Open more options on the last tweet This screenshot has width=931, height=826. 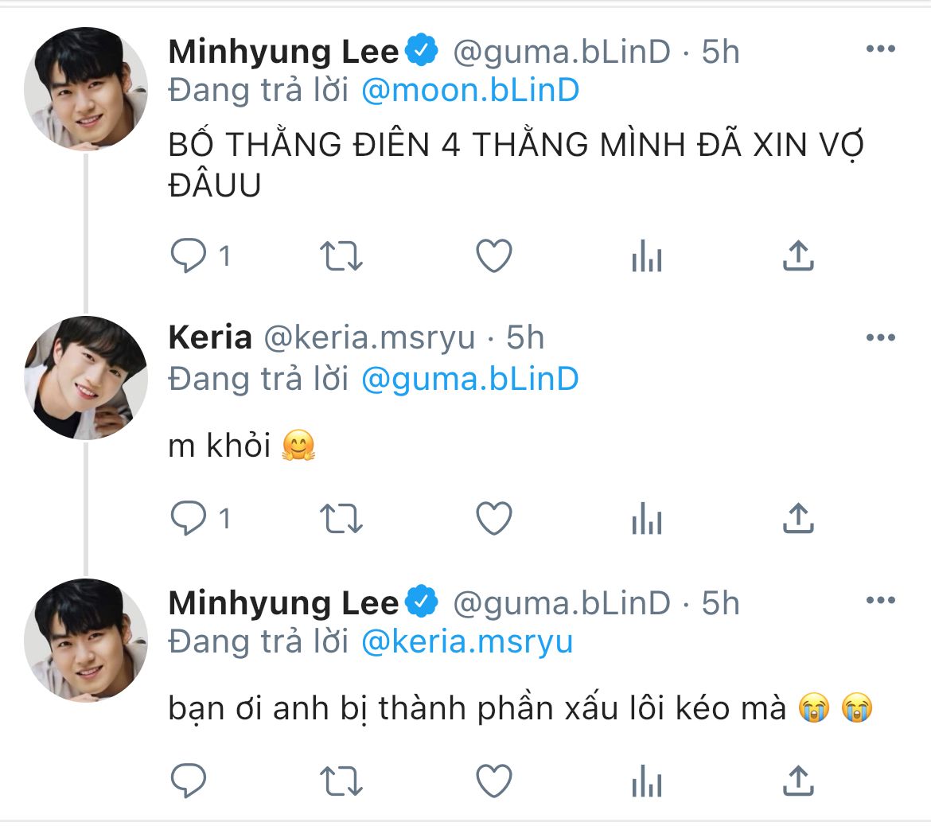point(880,600)
